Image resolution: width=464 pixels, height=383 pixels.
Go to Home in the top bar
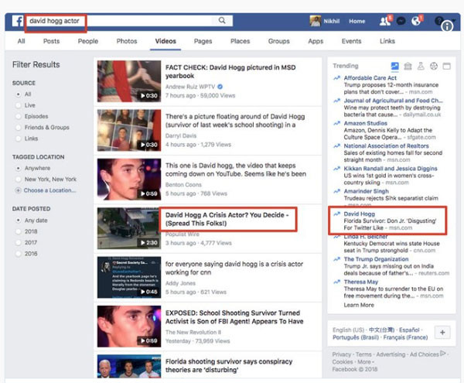357,22
